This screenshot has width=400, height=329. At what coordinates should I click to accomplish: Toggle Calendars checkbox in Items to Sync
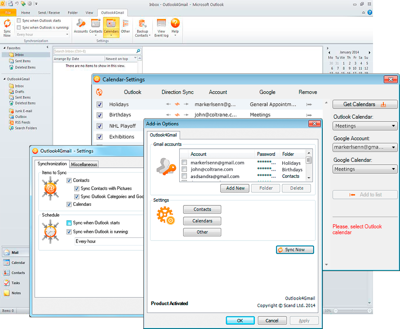69,205
